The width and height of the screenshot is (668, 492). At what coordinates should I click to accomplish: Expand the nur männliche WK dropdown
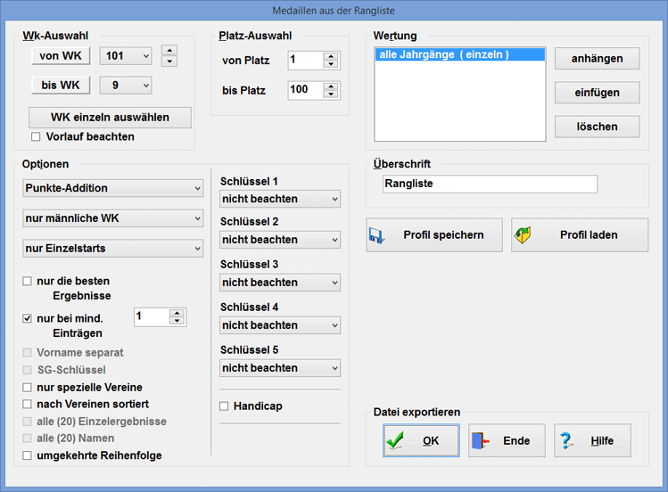point(112,218)
